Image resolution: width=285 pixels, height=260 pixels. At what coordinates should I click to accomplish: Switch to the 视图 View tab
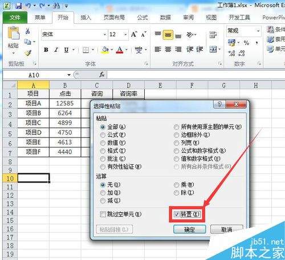point(211,18)
